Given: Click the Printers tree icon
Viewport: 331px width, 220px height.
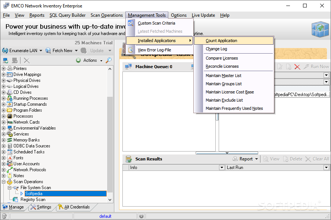Looking at the screenshot, I should [10, 68].
